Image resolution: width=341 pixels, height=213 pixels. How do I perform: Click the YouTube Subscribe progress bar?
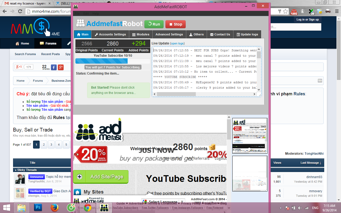point(113,61)
